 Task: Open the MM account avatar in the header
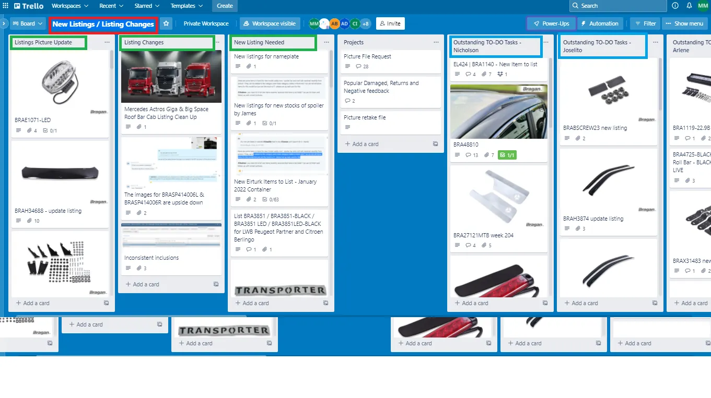(x=703, y=6)
